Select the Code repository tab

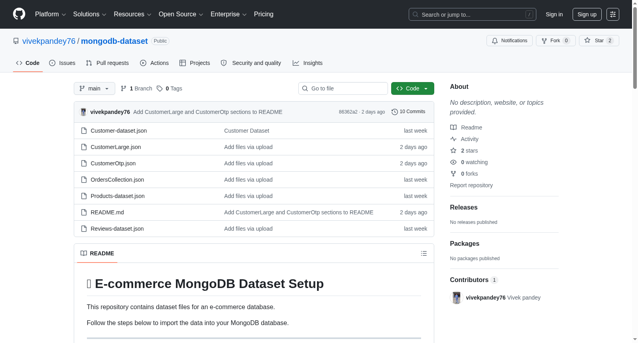tap(28, 63)
